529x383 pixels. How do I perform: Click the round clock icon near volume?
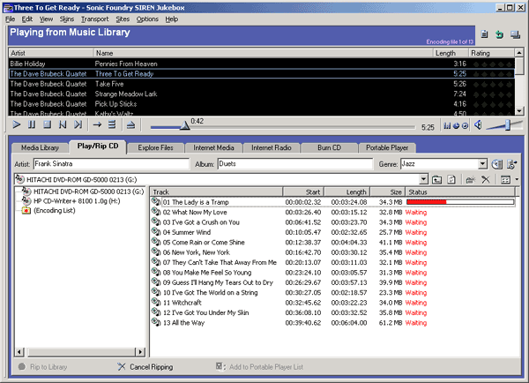coord(465,126)
